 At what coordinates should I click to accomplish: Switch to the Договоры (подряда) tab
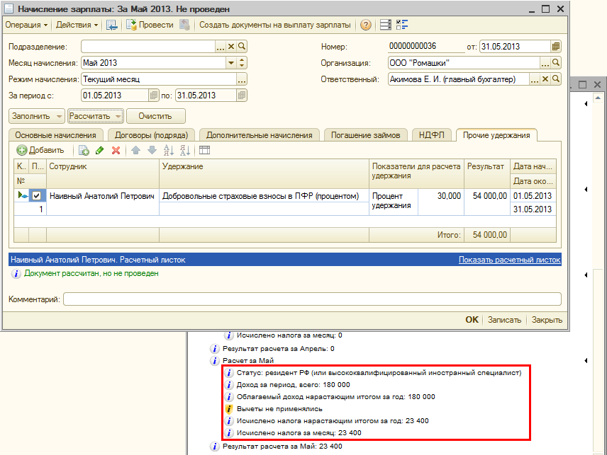tap(151, 135)
